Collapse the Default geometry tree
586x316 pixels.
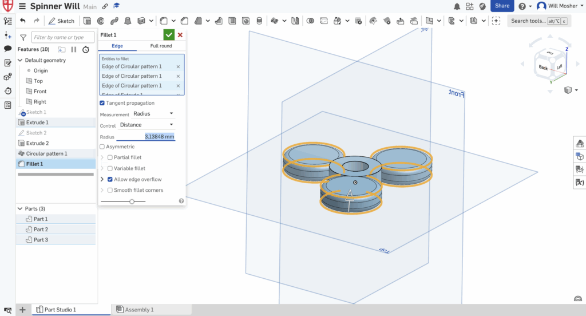point(21,60)
